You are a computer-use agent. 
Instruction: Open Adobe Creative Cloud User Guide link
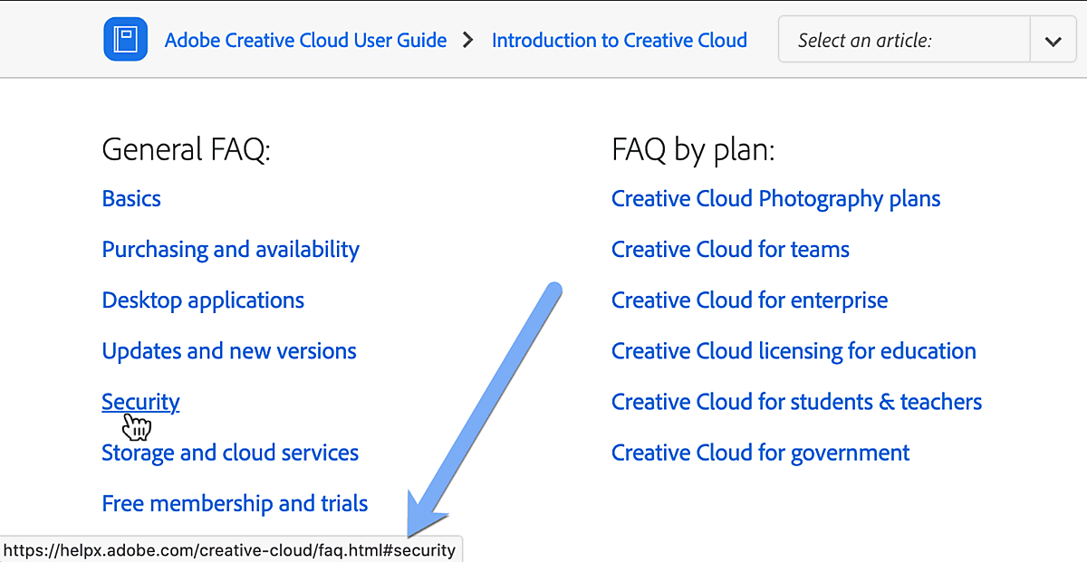tap(305, 41)
